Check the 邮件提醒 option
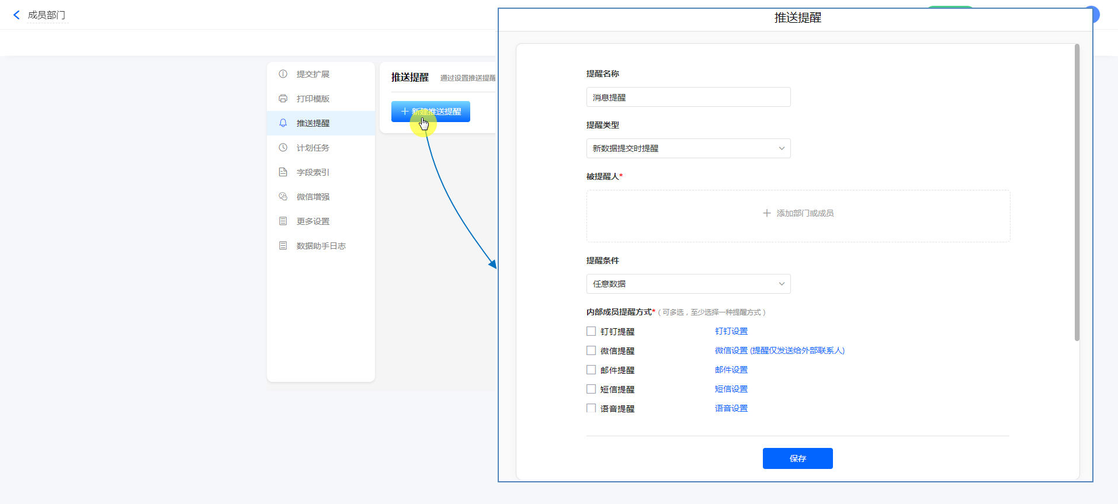The image size is (1118, 504). pos(591,370)
